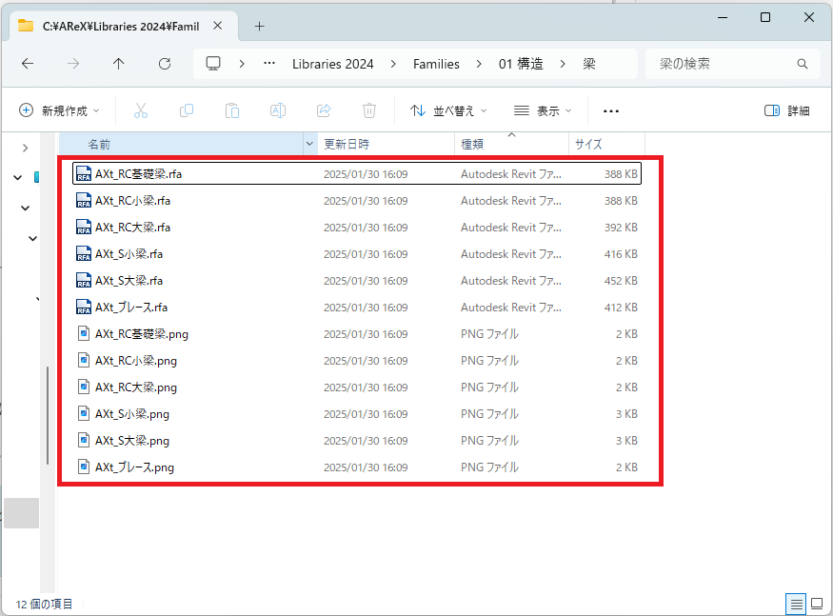833x616 pixels.
Task: Toggle the 詳細 details pane
Action: (x=787, y=110)
